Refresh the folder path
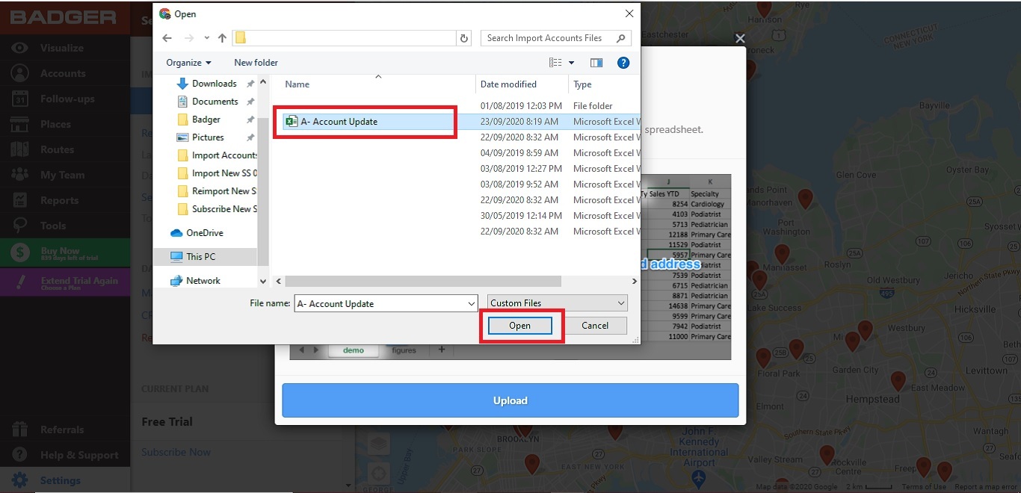The image size is (1021, 493). [464, 38]
